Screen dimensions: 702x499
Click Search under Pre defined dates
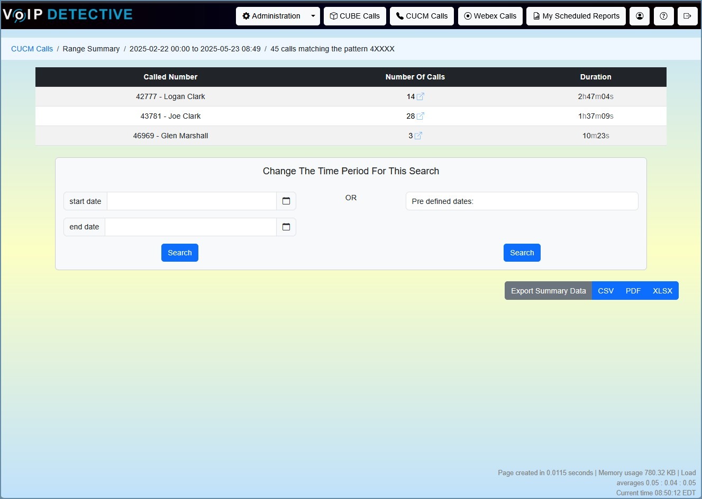click(522, 253)
